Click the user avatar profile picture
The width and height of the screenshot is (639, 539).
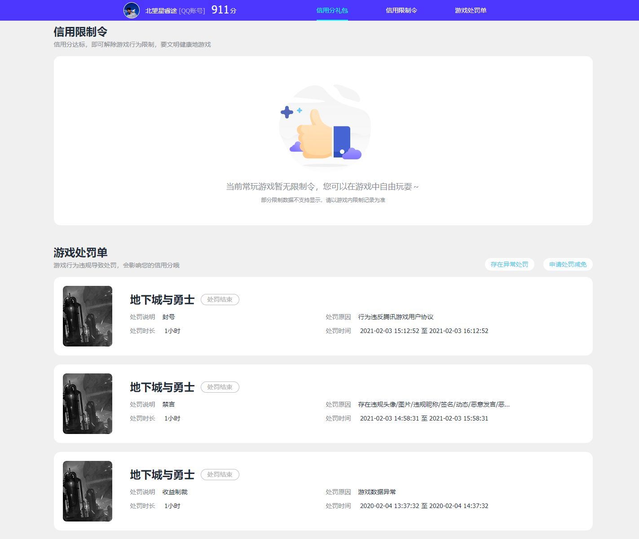tap(132, 9)
